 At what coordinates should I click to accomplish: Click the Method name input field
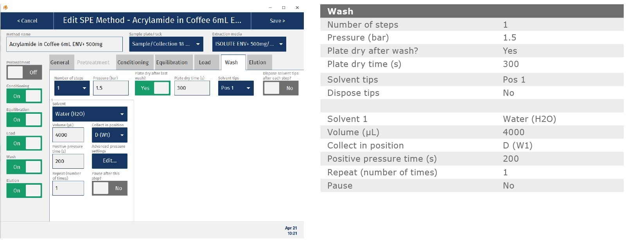tap(65, 44)
